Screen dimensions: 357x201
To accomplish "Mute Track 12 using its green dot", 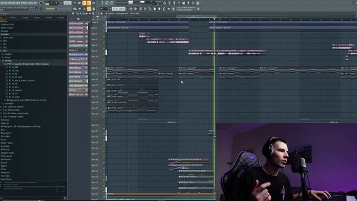I will pyautogui.click(x=104, y=71).
